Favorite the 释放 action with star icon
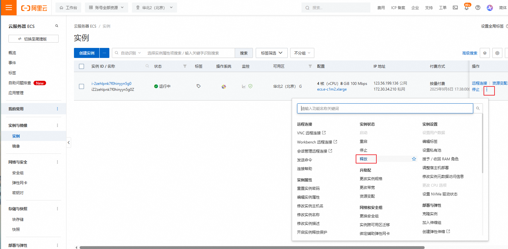Image resolution: width=508 pixels, height=249 pixels. point(414,159)
